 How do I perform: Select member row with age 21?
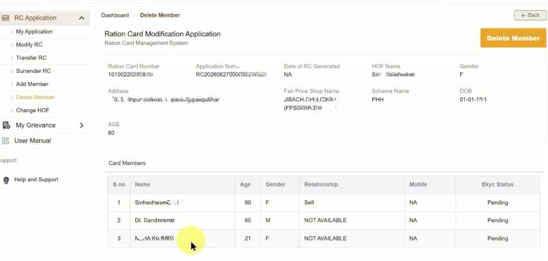(x=324, y=238)
